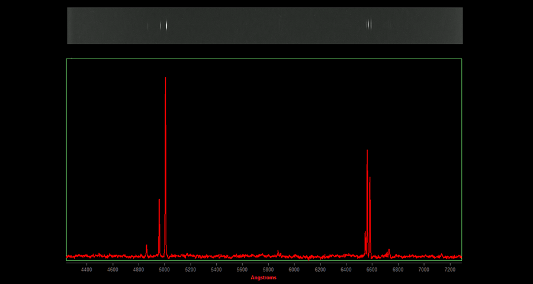Click the 6600 axis tick label
The image size is (533, 284).
click(x=372, y=269)
